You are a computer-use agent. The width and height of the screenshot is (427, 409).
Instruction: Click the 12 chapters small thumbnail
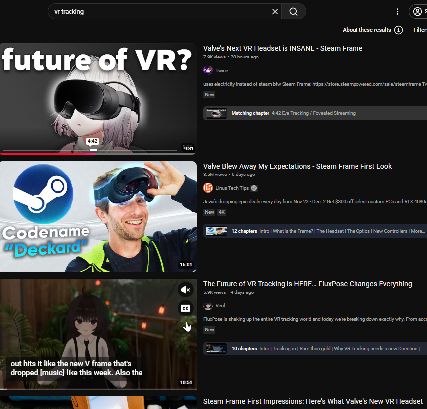(216, 231)
